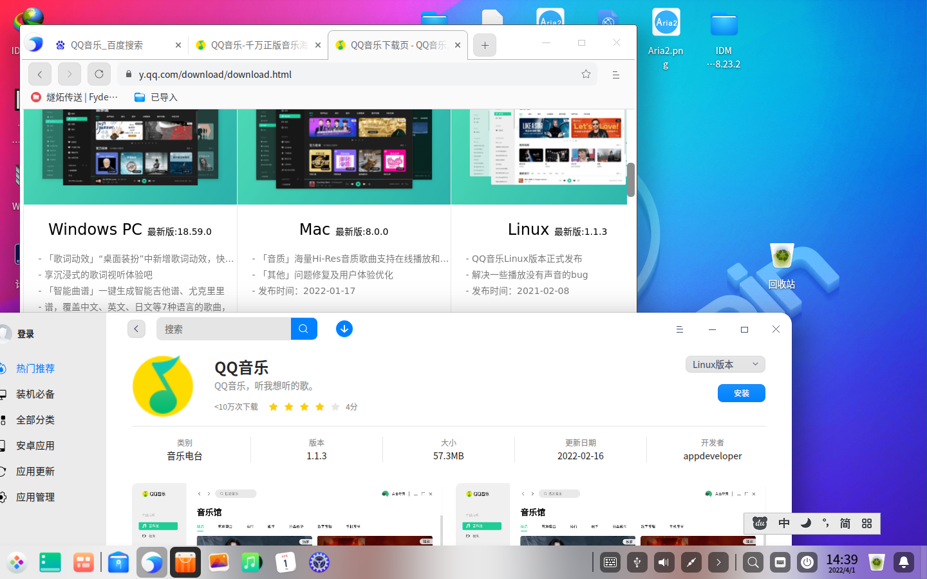Open the download manager arrow icon in app store

(344, 329)
